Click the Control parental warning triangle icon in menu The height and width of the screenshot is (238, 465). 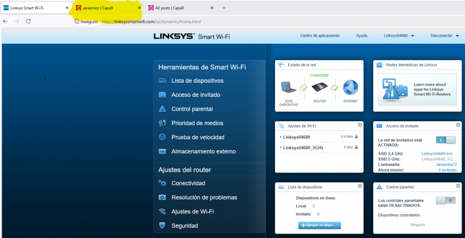162,109
